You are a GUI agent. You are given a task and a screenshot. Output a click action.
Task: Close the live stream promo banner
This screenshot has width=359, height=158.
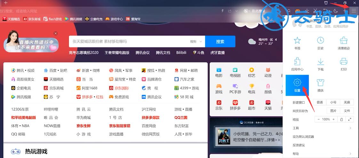[x=55, y=33]
